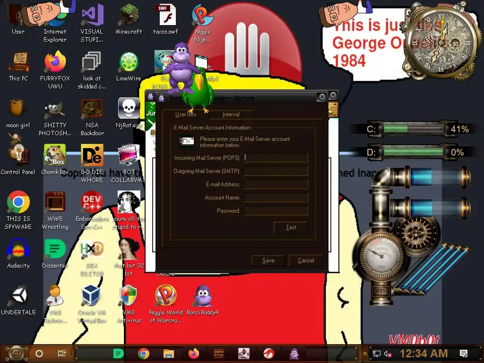
Task: Click the E-mail Address field
Action: 276,184
